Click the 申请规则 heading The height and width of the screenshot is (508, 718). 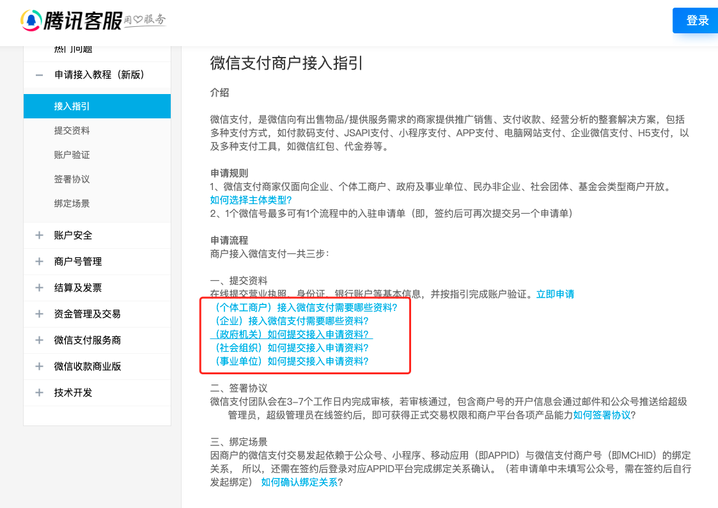click(x=229, y=173)
